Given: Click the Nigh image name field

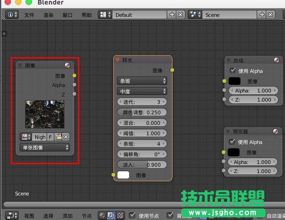Looking at the screenshot, I should [x=39, y=137].
